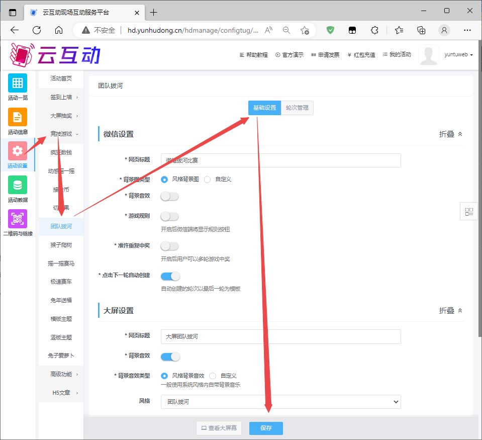Open the 帮助教程 link
The width and height of the screenshot is (482, 440).
click(254, 55)
